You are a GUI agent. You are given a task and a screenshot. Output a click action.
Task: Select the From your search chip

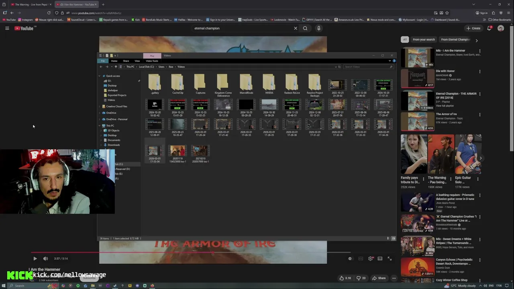pyautogui.click(x=424, y=39)
